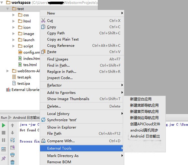Expand the icon folder
Image resolution: width=188 pixels, height=165 pixels.
click(14, 27)
